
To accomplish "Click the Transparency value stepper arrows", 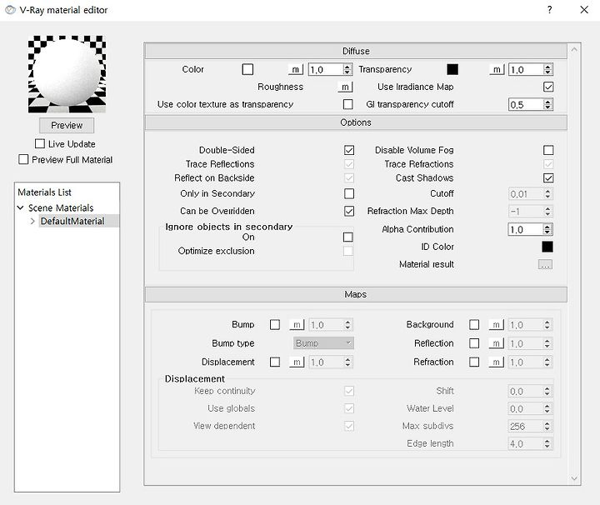I will coord(548,70).
